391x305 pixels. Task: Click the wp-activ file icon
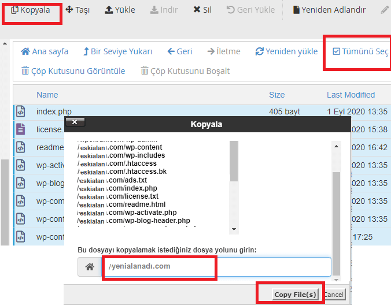(21, 165)
